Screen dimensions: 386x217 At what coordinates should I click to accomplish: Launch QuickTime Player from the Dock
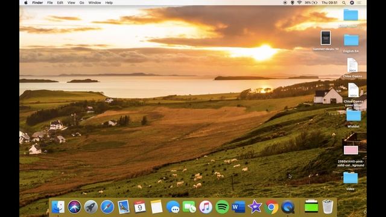click(288, 207)
